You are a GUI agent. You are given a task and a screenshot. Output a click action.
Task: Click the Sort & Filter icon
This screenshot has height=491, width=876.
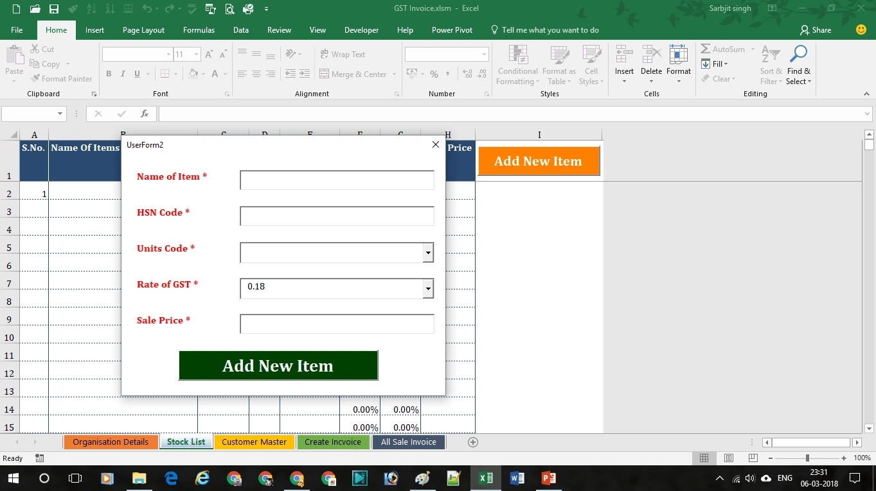[771, 54]
